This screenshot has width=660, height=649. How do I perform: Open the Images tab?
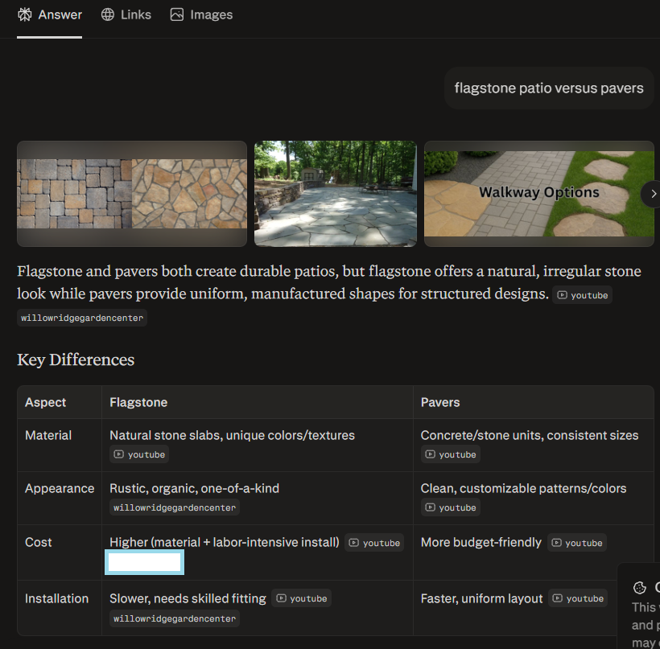pos(202,14)
